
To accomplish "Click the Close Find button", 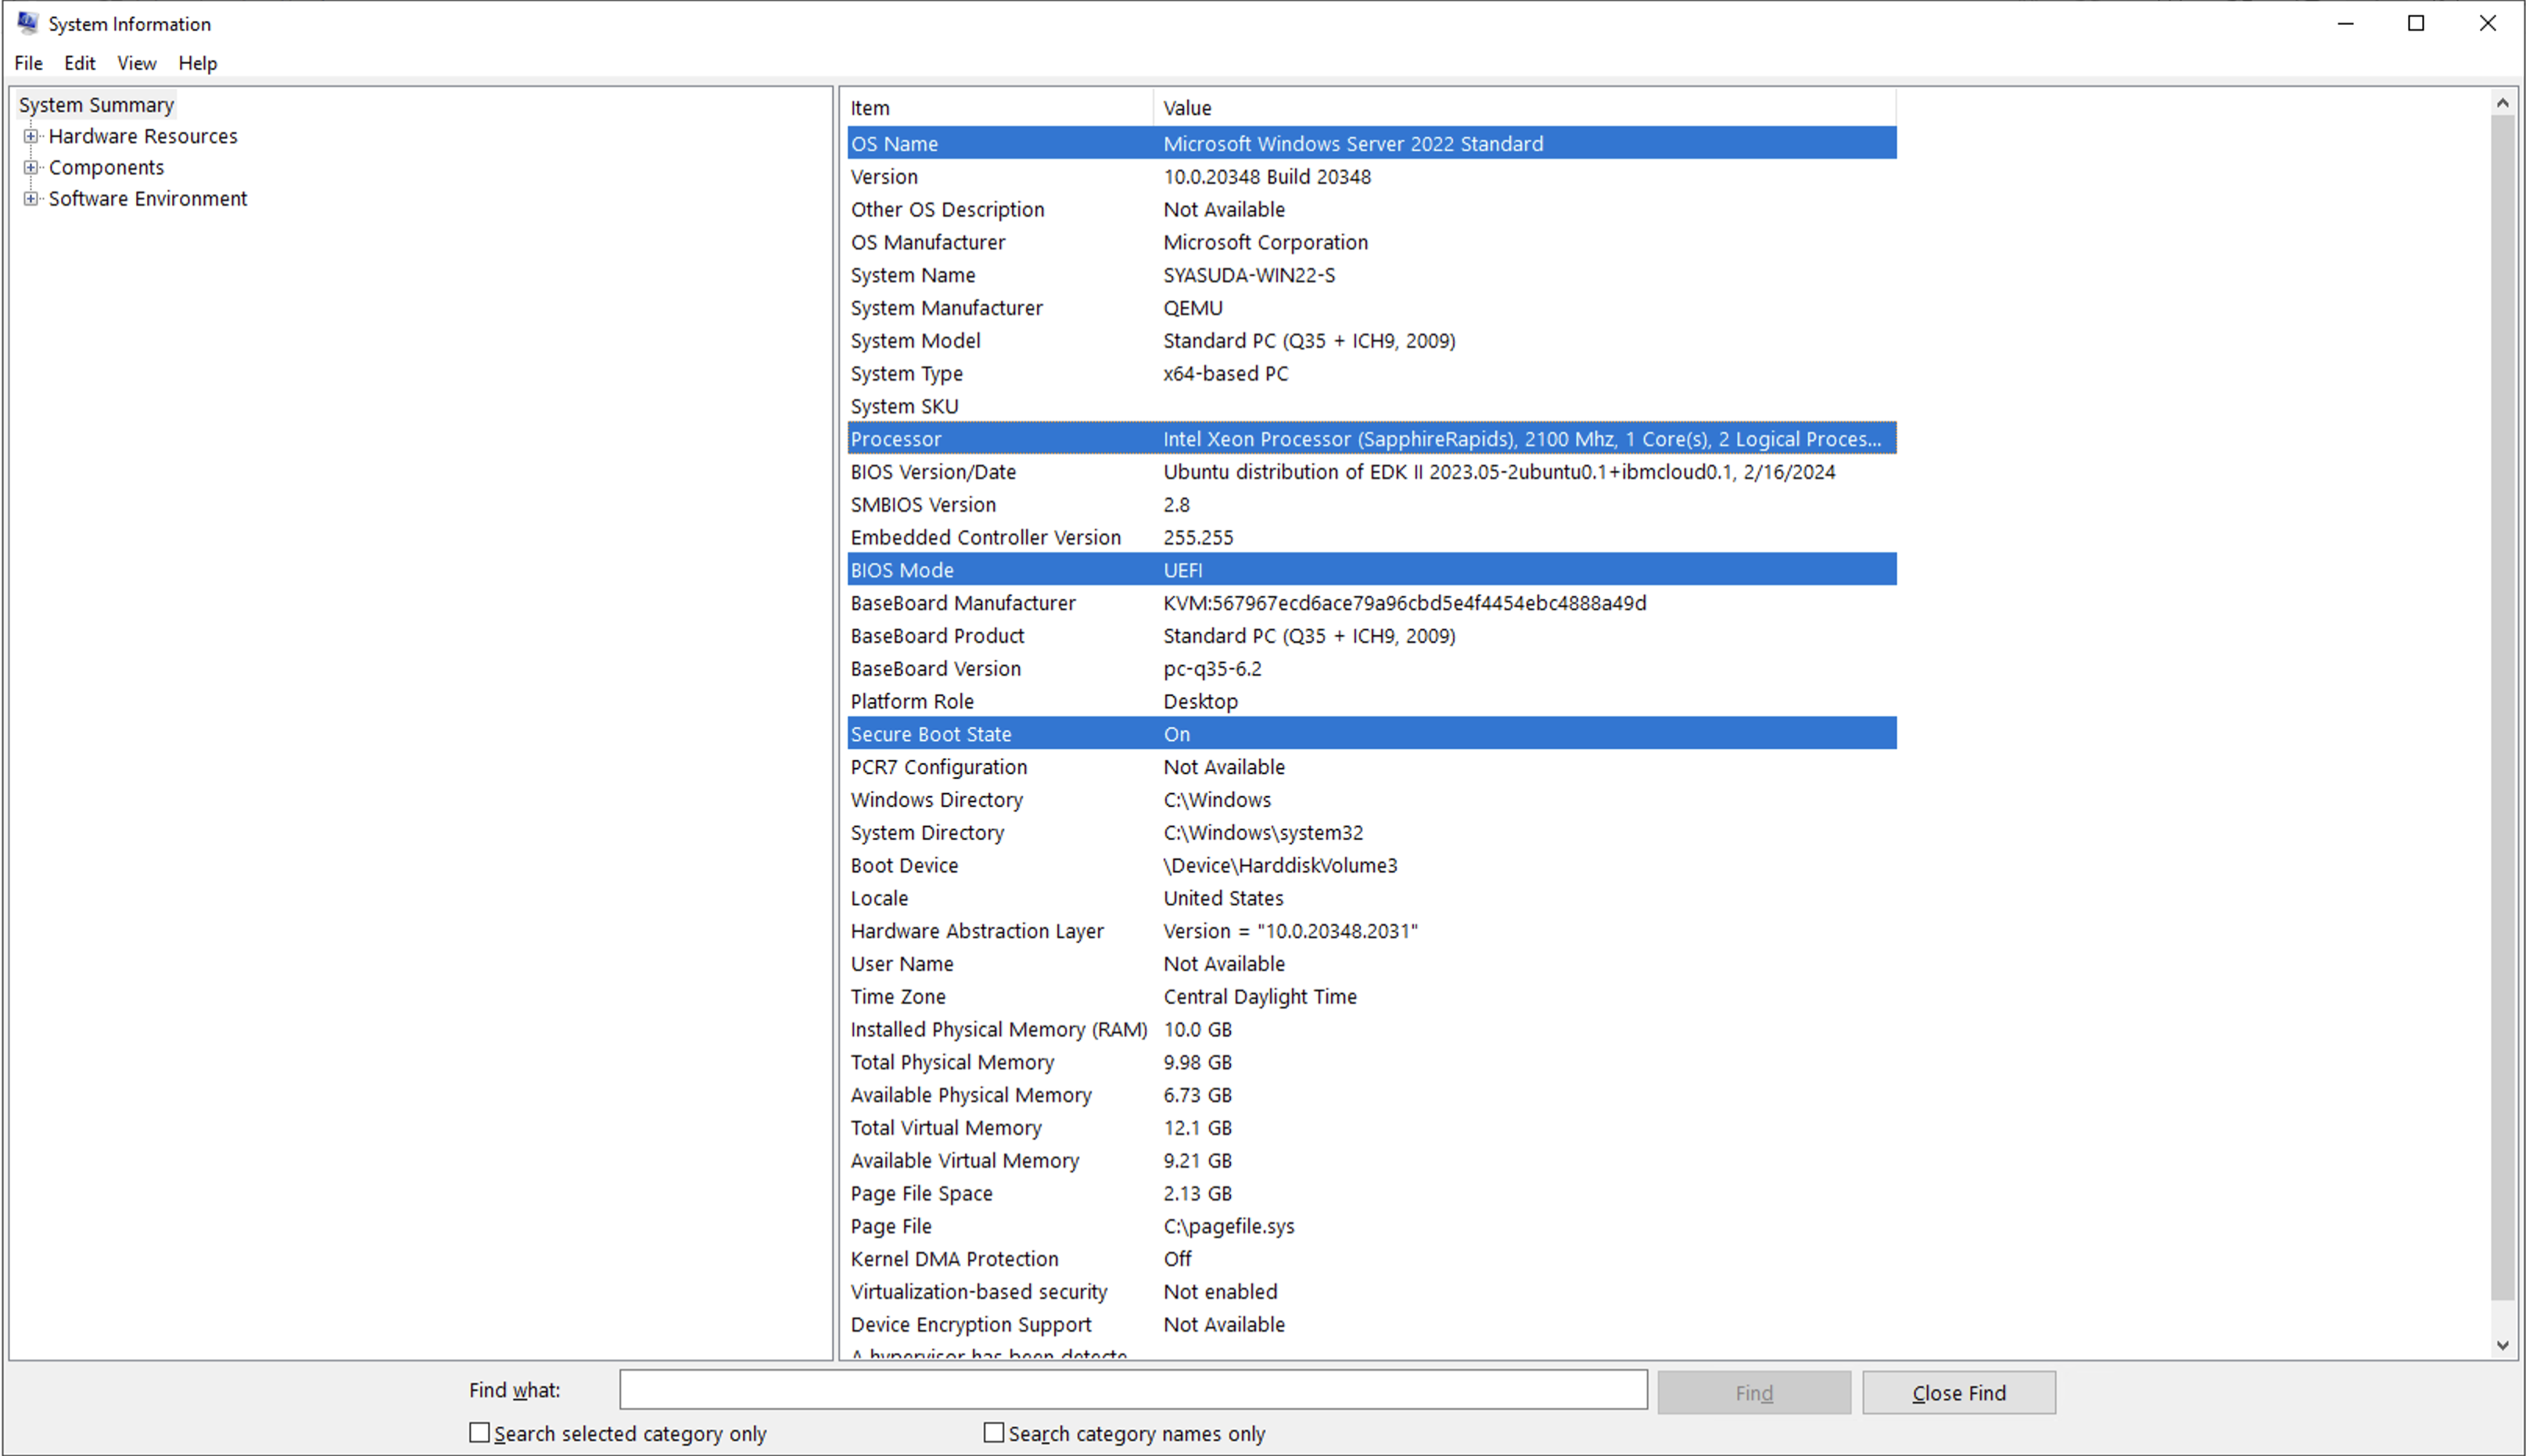I will [x=1958, y=1392].
